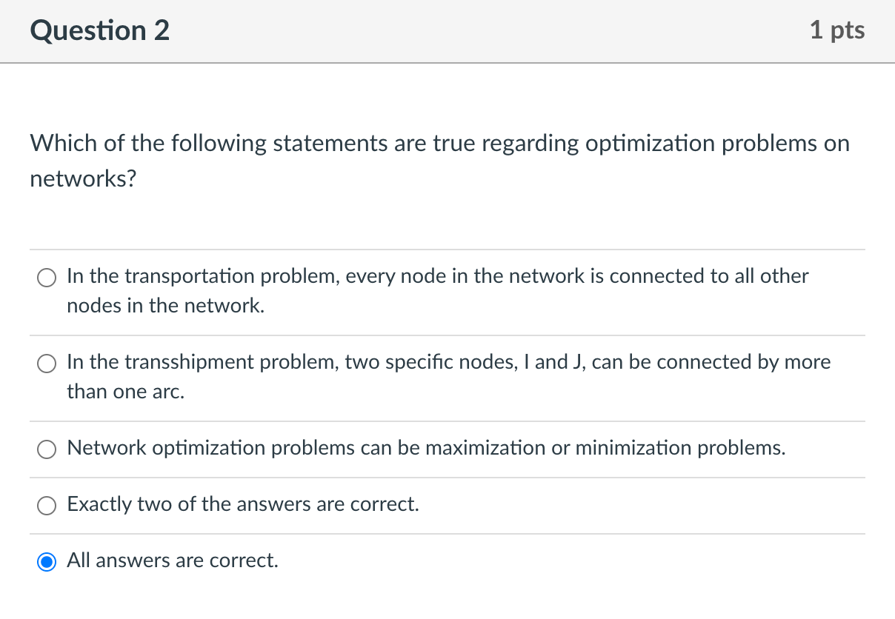This screenshot has width=895, height=619.
Task: Click the 'Question 2' heading
Action: click(x=99, y=30)
